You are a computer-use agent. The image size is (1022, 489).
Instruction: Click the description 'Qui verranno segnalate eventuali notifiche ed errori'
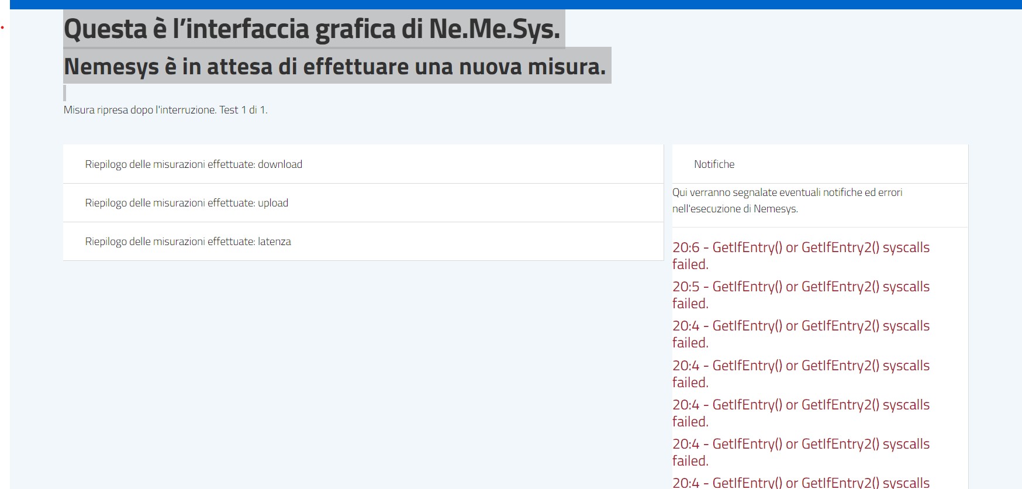[x=787, y=192]
